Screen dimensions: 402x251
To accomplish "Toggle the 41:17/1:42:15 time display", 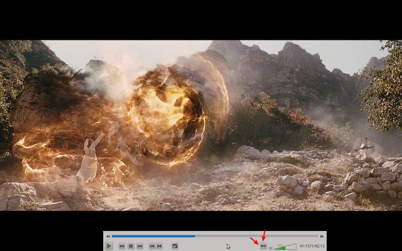I will coord(312,246).
